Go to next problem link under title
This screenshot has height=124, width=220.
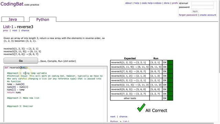[14, 30]
